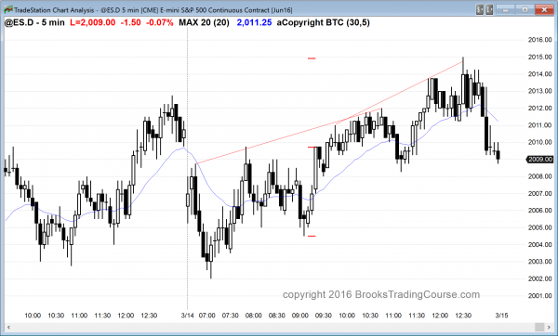The image size is (558, 336).
Task: Click the 2001.00 price axis label
Action: point(539,295)
